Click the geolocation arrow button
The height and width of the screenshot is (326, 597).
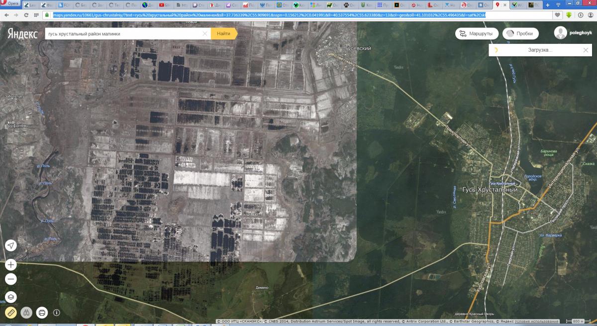11,245
